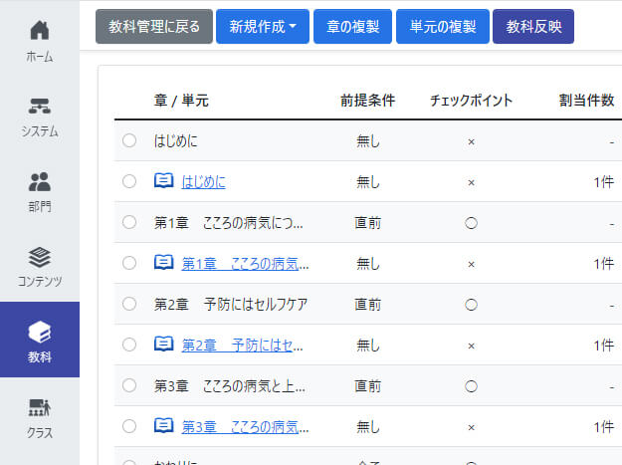Click checkpoint × in はじめに chapter row

pyautogui.click(x=471, y=142)
